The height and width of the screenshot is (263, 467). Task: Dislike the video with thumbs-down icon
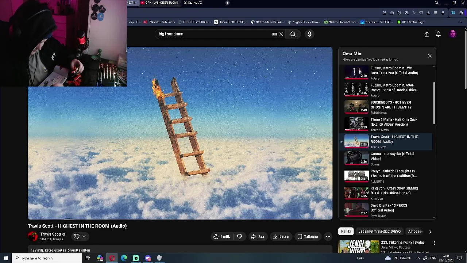coord(239,236)
